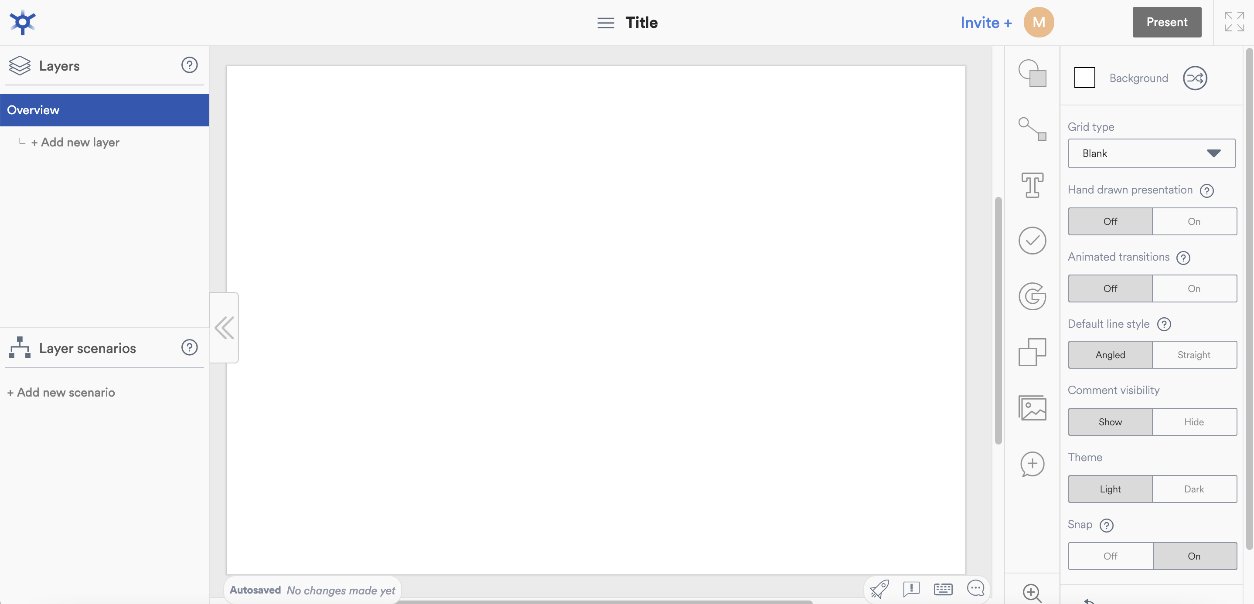Click the rocket icon in the bottom bar
1254x604 pixels.
[879, 589]
